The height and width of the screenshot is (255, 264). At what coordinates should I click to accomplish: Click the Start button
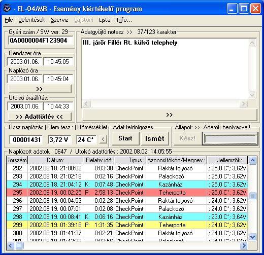point(125,138)
